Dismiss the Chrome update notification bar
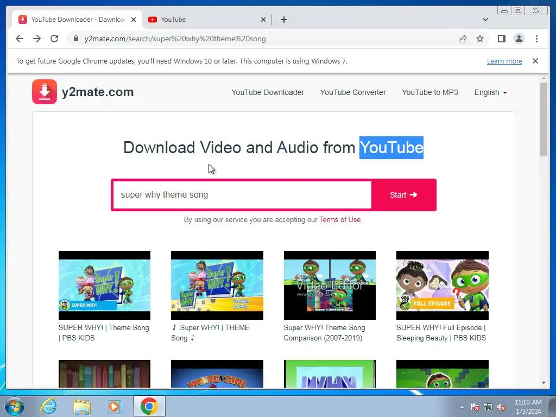Screen dimensions: 556x417 click(535, 61)
